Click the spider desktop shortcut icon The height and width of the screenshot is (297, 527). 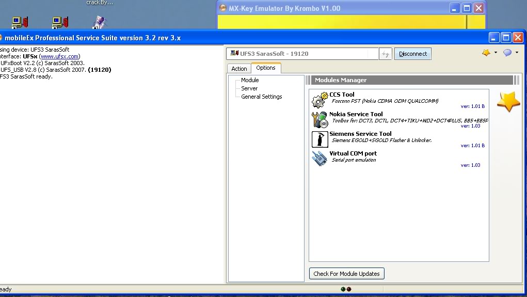point(100,23)
